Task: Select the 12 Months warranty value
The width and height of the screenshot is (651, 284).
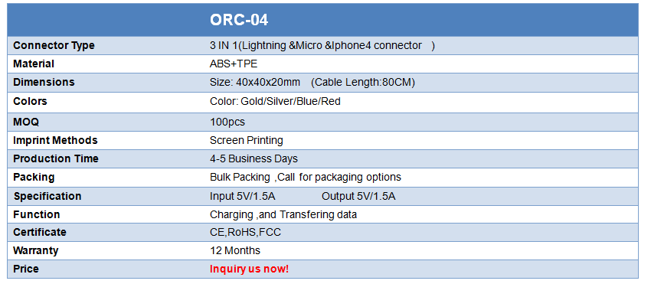Action: [x=235, y=250]
